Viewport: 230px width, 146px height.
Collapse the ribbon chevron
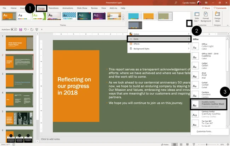click(228, 25)
